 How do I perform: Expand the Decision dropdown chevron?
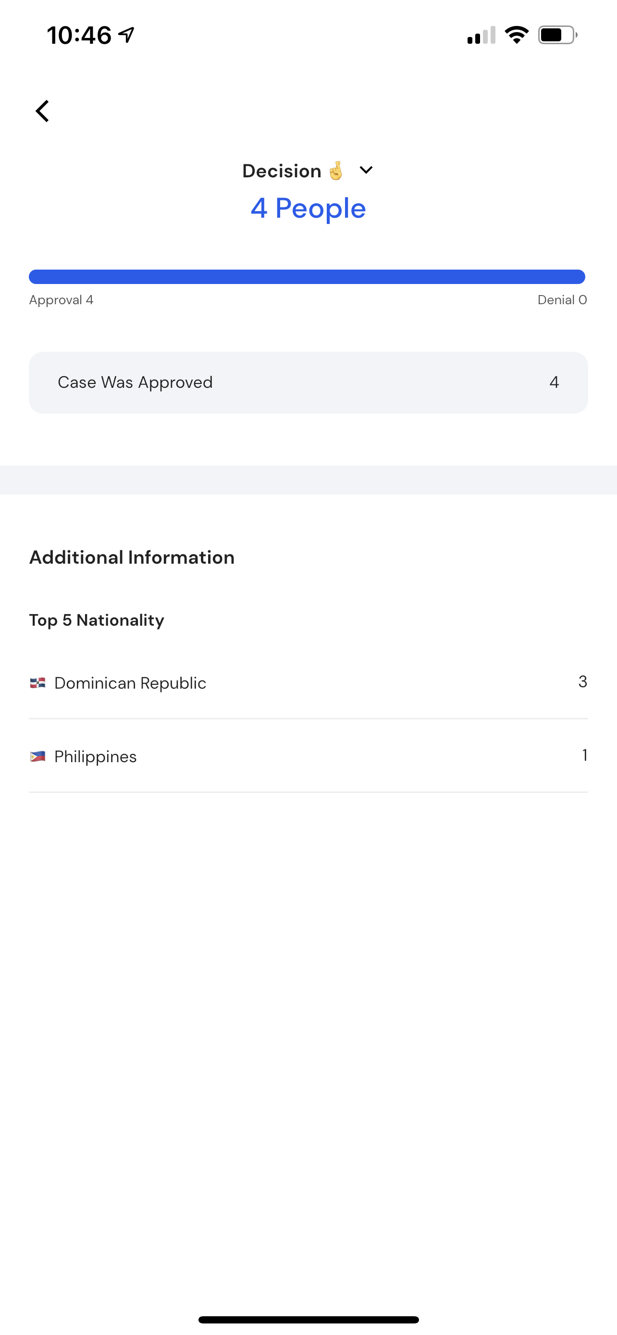point(366,170)
